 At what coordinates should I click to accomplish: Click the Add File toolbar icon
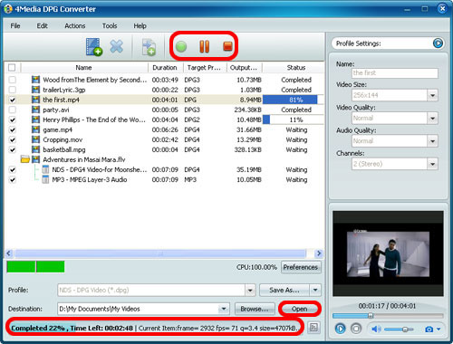pyautogui.click(x=94, y=47)
